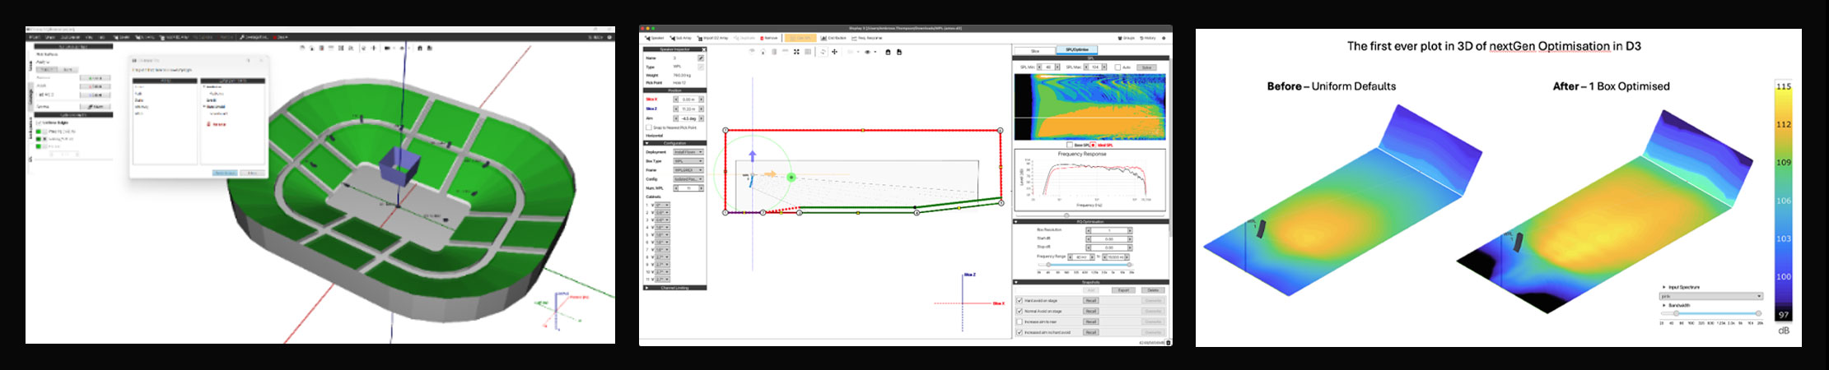Open the Box Type dropdown

(x=688, y=161)
